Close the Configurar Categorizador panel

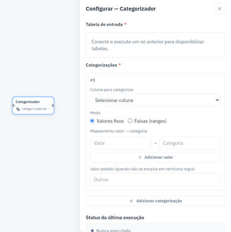pos(219,9)
